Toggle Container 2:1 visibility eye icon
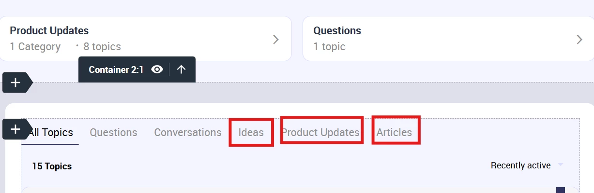The width and height of the screenshot is (594, 193). (156, 69)
